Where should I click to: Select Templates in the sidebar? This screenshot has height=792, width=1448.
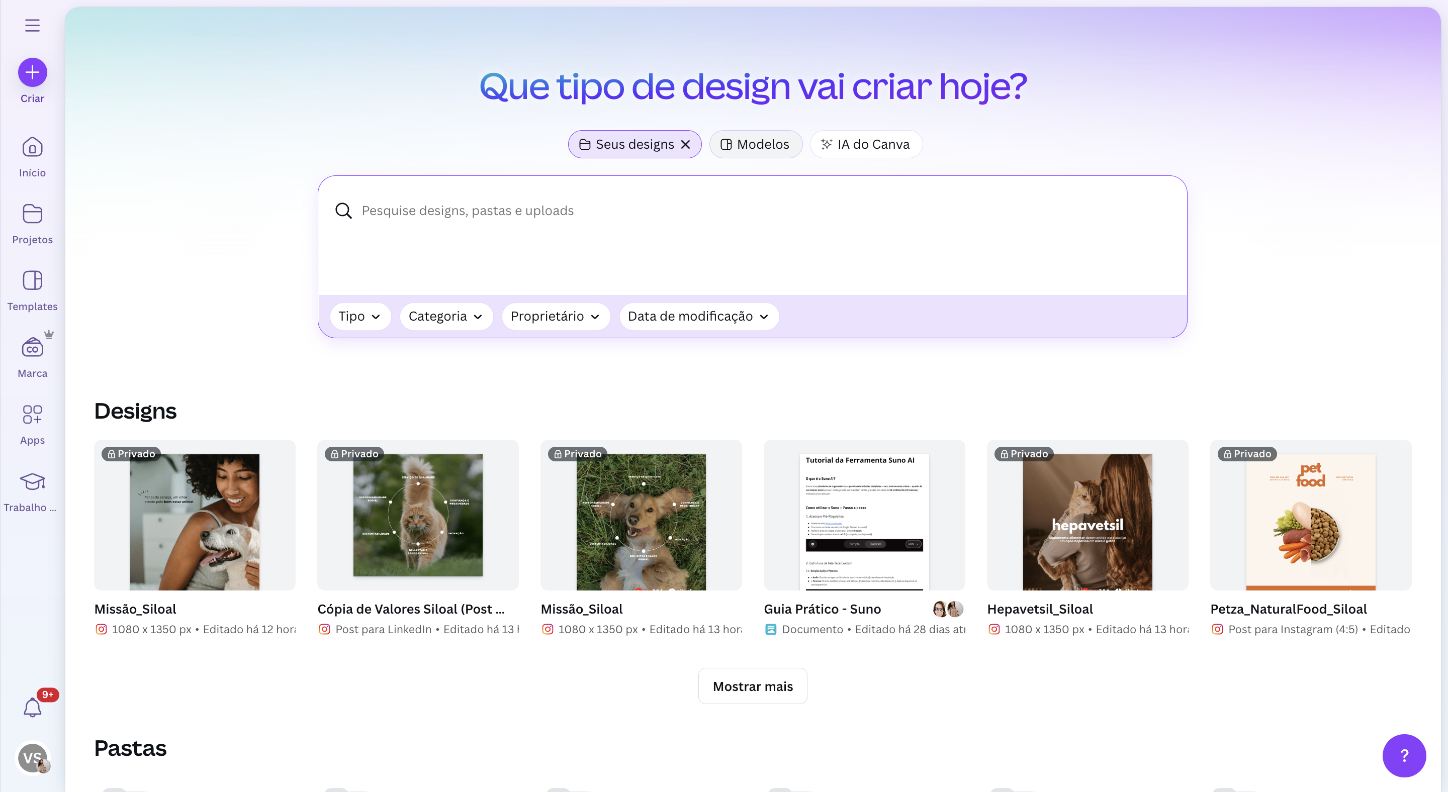[x=32, y=289]
